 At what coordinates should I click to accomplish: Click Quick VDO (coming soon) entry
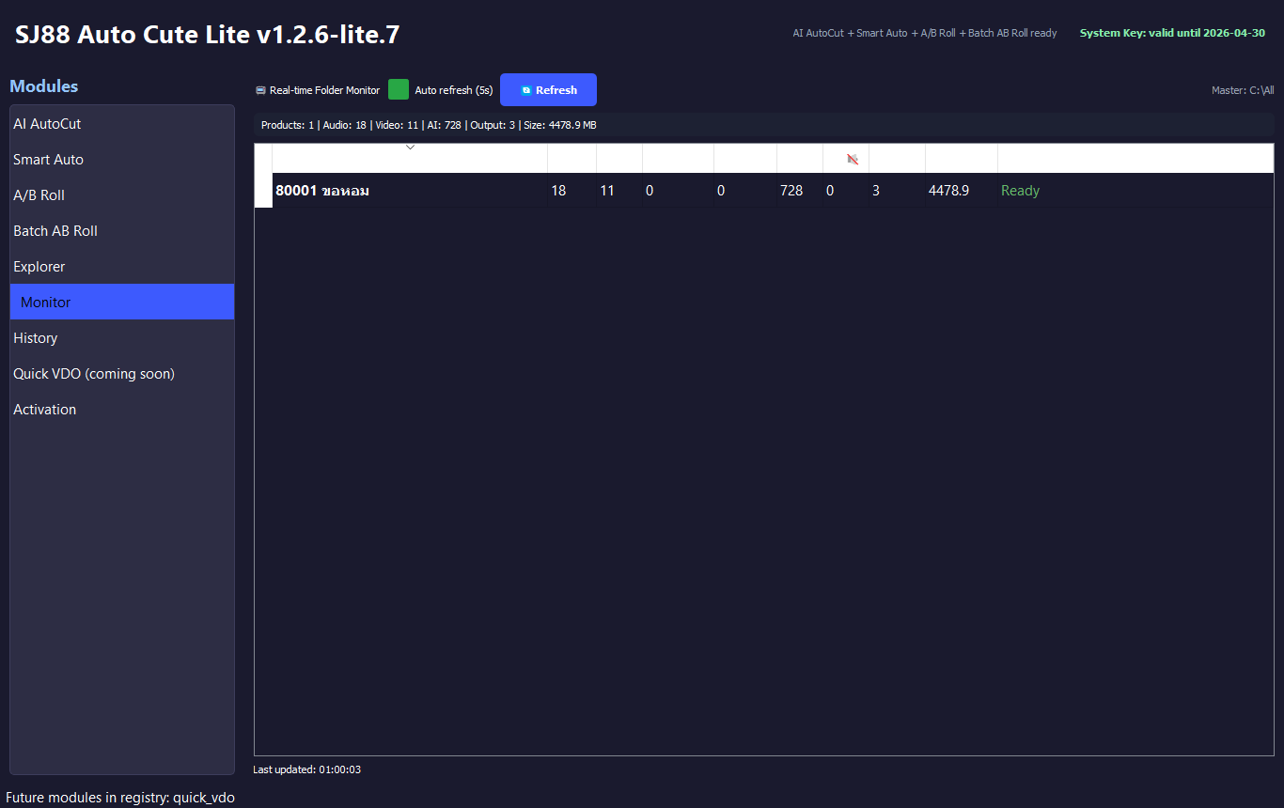tap(94, 374)
